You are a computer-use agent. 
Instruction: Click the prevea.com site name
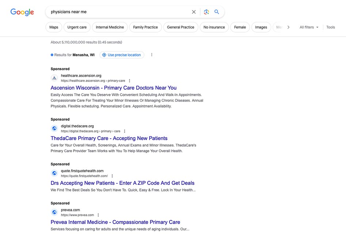click(x=71, y=210)
